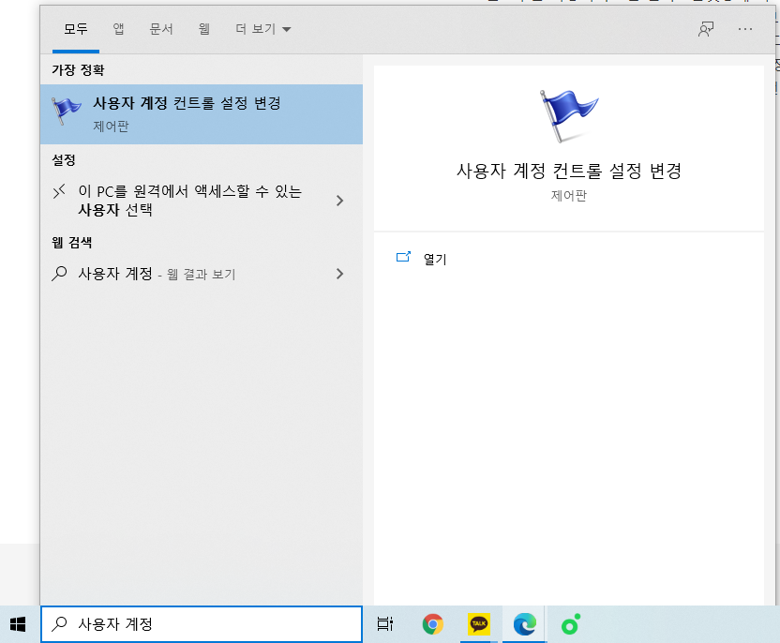Click the large blue flag preview icon
Screen dimensions: 780x643
[x=569, y=116]
